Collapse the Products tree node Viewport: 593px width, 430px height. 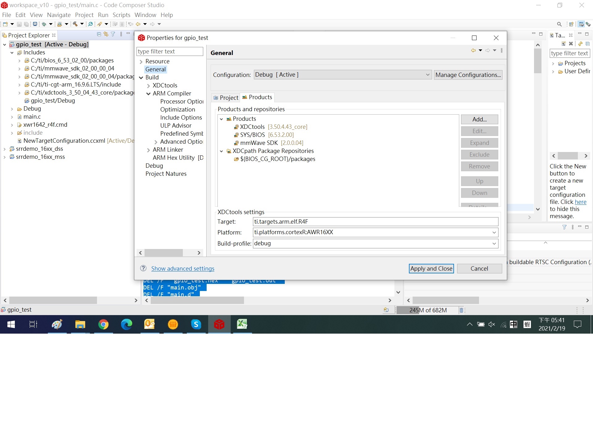(x=221, y=119)
